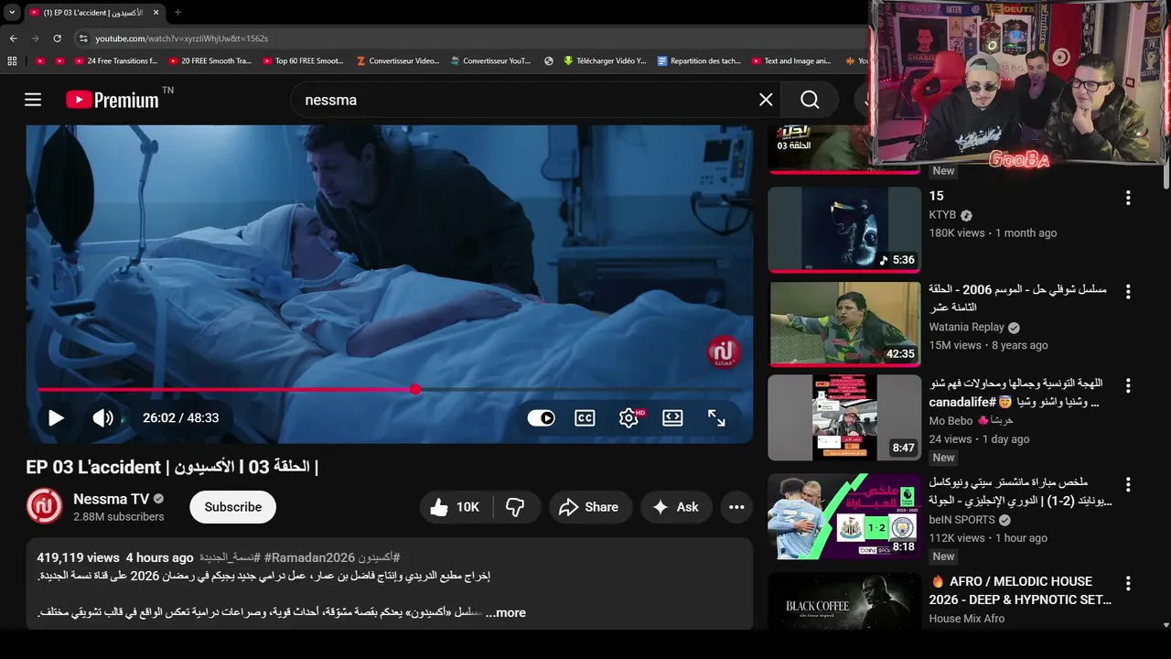The height and width of the screenshot is (659, 1171).
Task: Open the Ask AI button
Action: point(676,507)
